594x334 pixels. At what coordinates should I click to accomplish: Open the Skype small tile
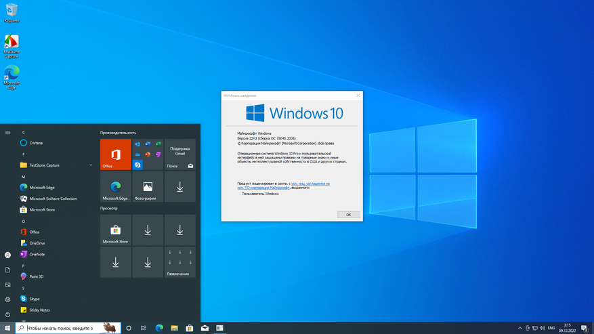137,165
